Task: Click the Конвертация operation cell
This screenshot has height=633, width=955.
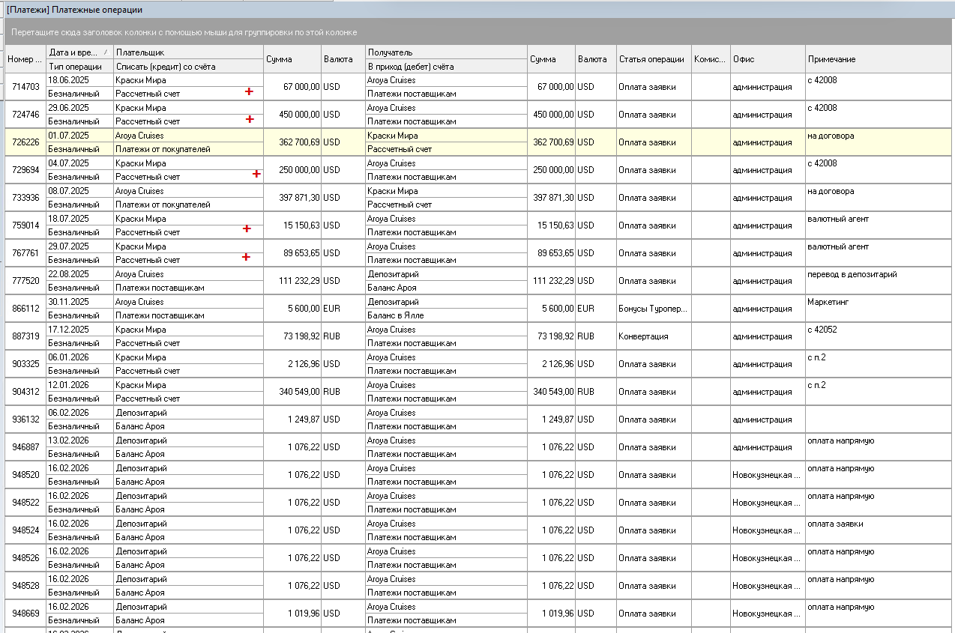Action: [x=654, y=336]
